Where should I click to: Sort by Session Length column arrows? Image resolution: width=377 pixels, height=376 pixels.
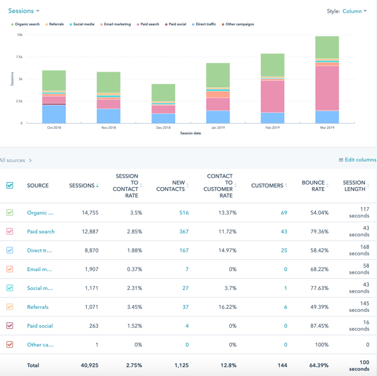368,186
